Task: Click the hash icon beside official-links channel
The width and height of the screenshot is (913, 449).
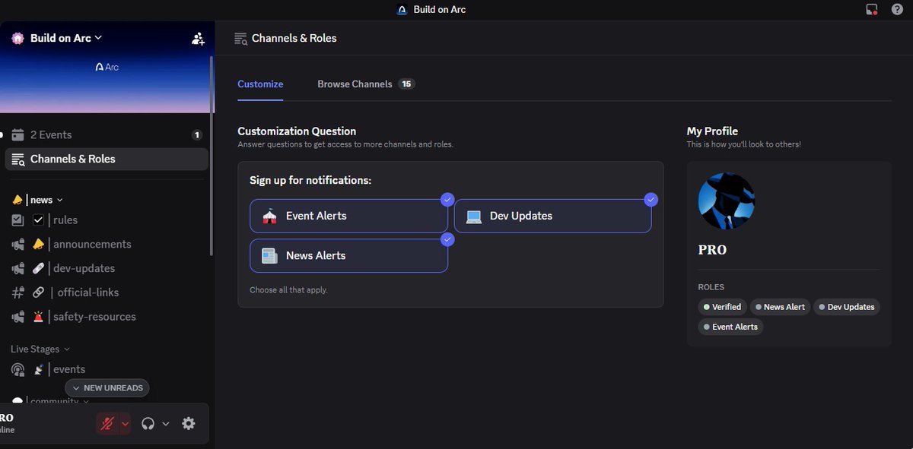Action: pyautogui.click(x=17, y=292)
